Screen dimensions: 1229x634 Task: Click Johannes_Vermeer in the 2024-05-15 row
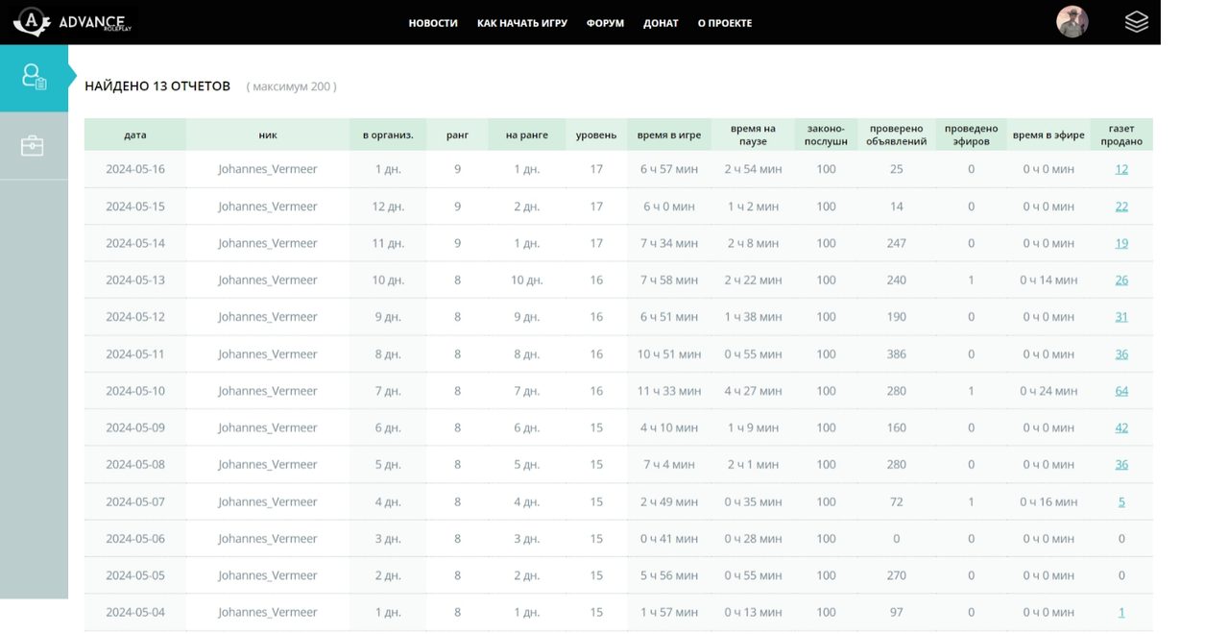268,207
